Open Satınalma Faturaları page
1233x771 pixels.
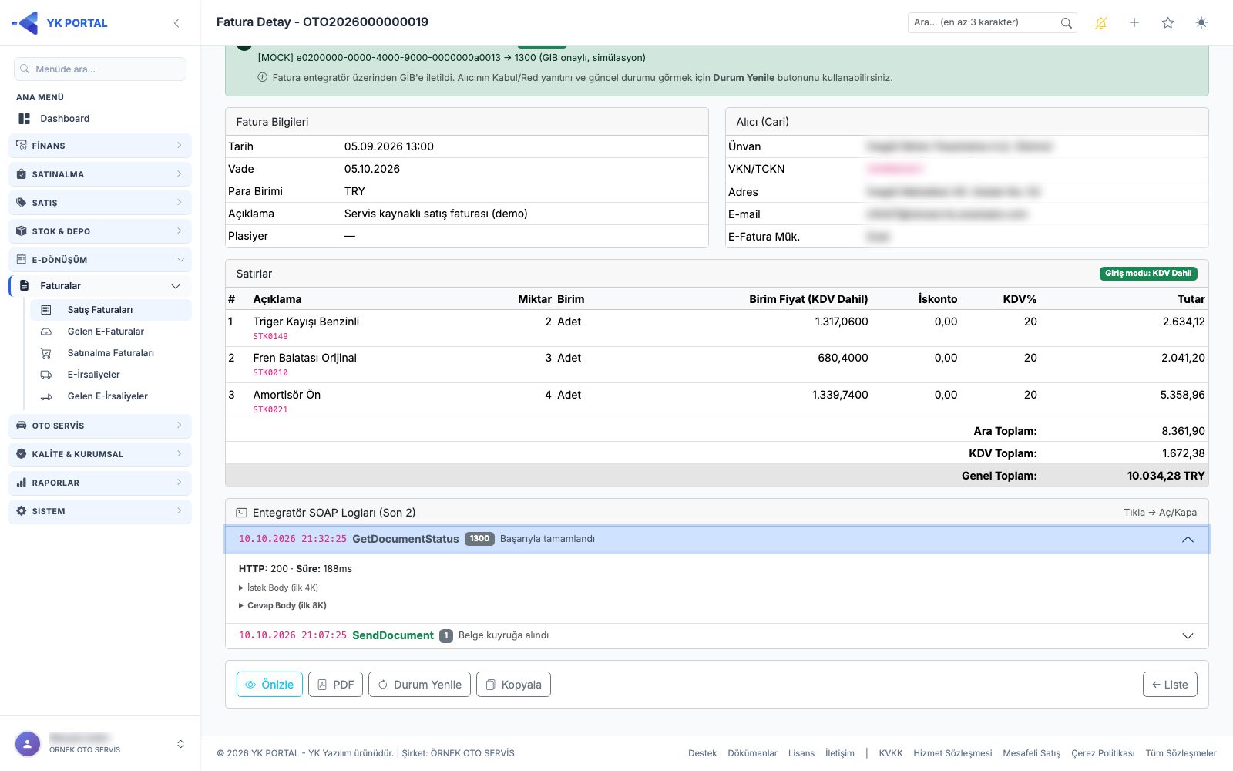click(111, 353)
